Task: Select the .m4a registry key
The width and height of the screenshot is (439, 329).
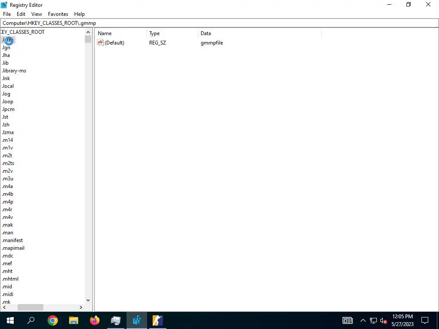Action: [7, 186]
